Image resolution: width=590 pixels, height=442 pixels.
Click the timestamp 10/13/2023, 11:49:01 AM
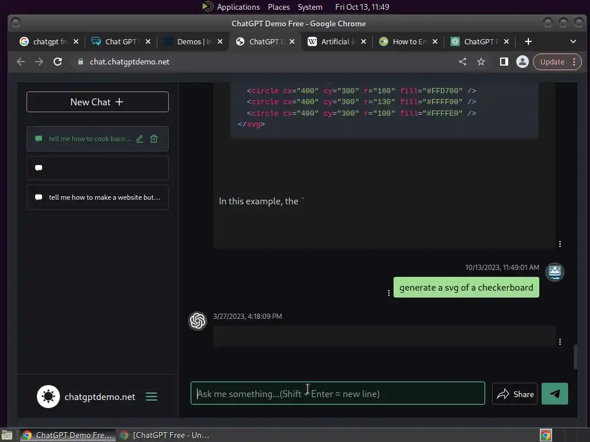pos(502,267)
